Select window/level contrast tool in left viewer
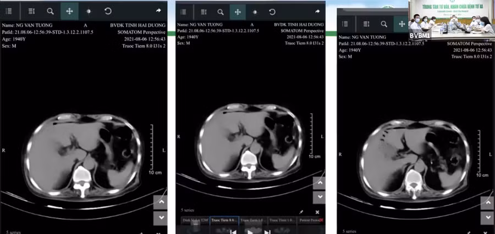495x234 pixels. 89,10
